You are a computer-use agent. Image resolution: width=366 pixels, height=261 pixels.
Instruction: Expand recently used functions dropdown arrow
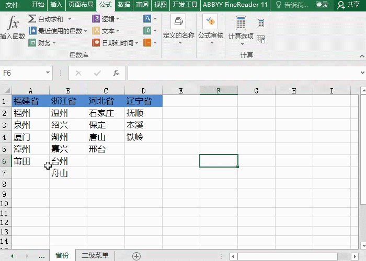click(85, 31)
